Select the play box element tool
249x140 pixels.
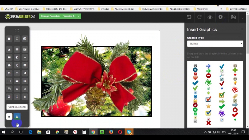9,97
